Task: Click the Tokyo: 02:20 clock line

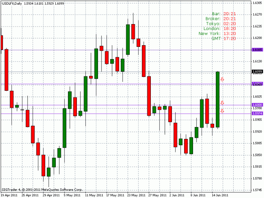Action: (x=221, y=24)
